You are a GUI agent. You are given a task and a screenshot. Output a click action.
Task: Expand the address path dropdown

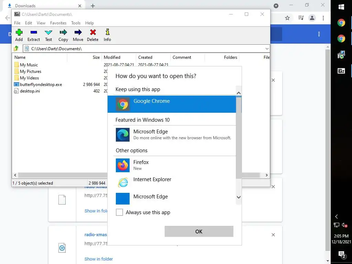coord(267,49)
